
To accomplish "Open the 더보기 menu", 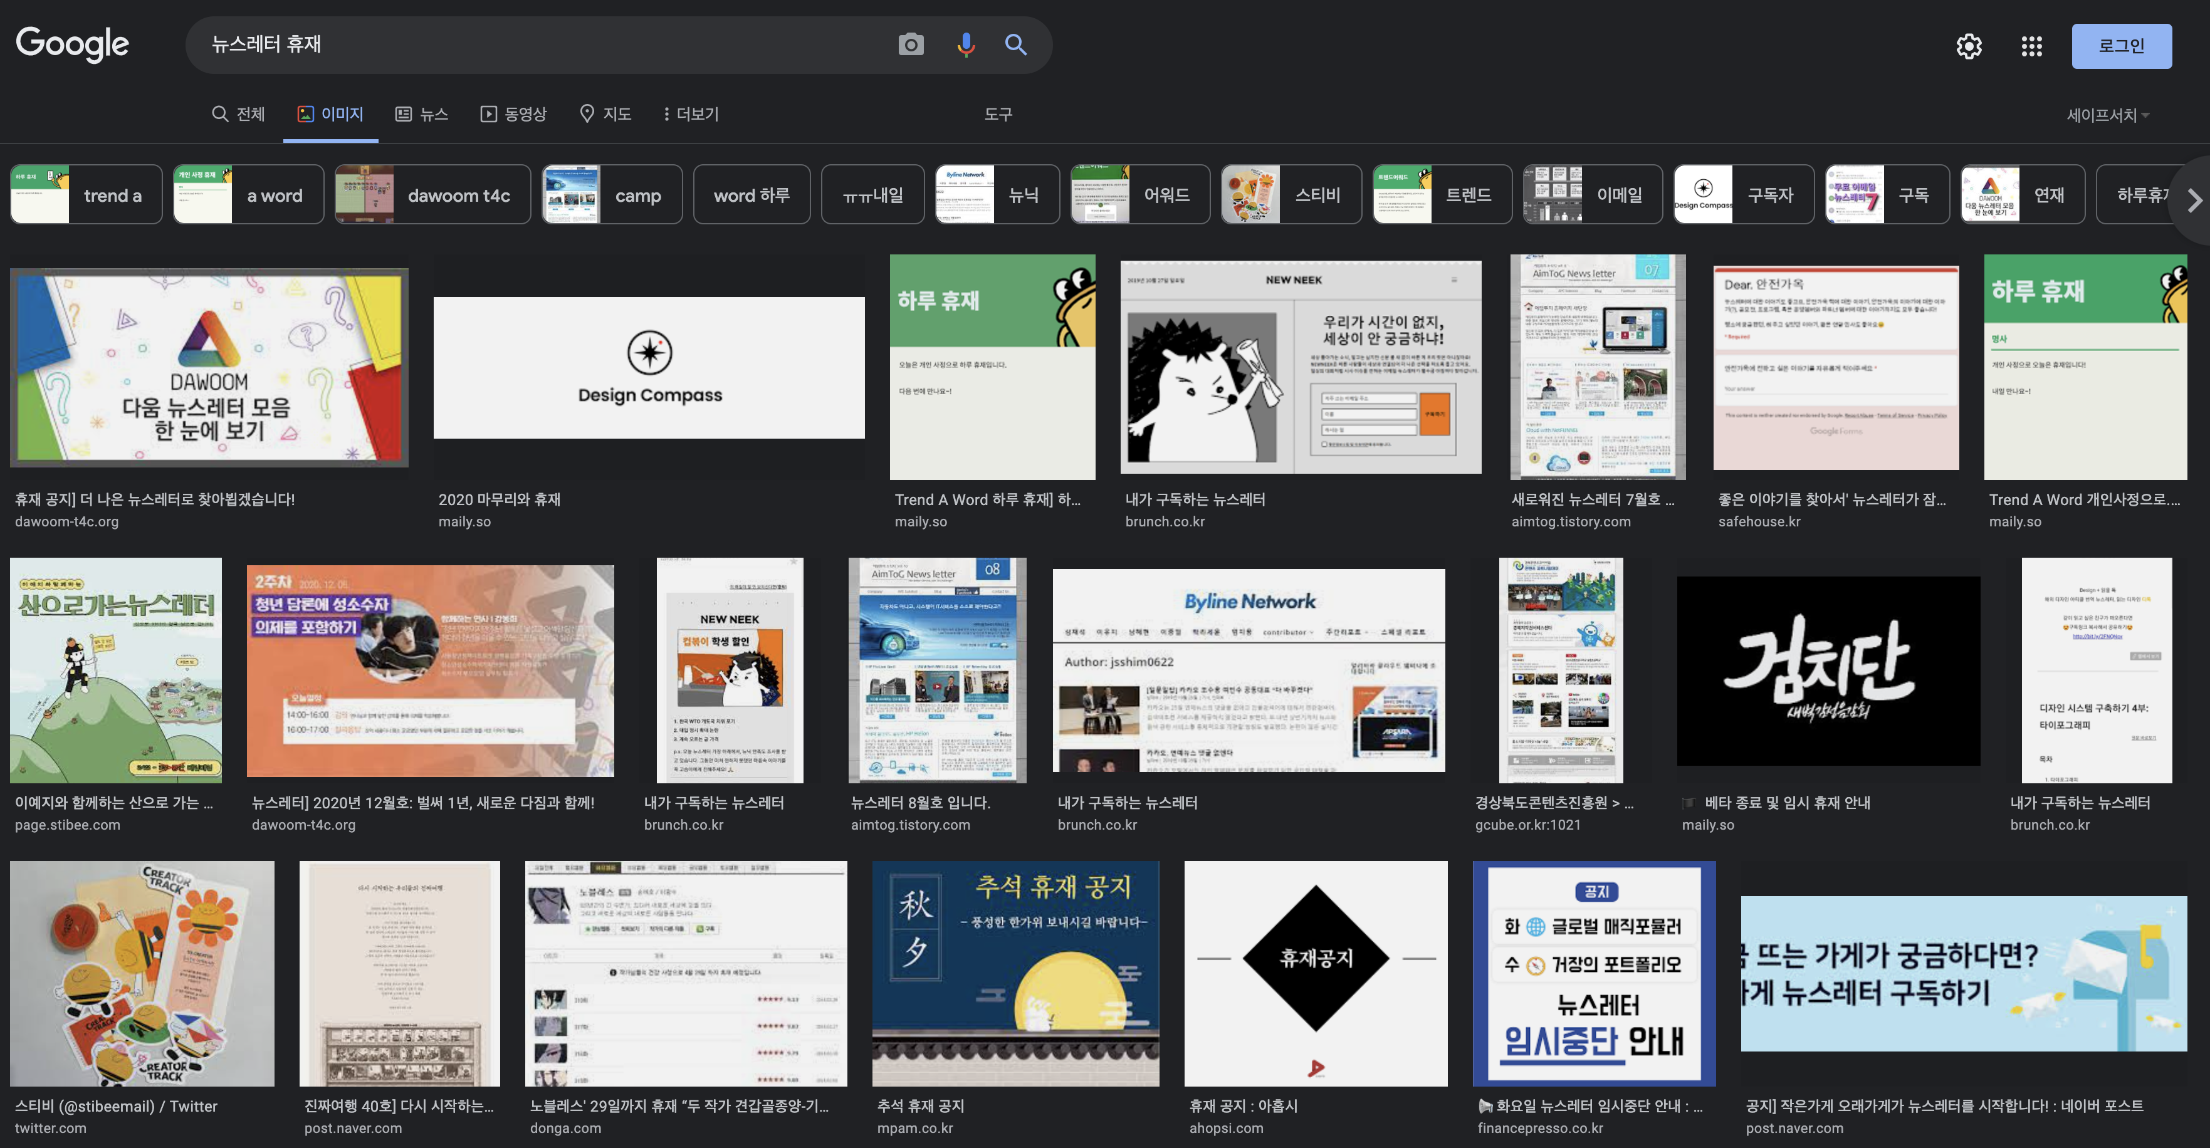I will click(x=691, y=113).
